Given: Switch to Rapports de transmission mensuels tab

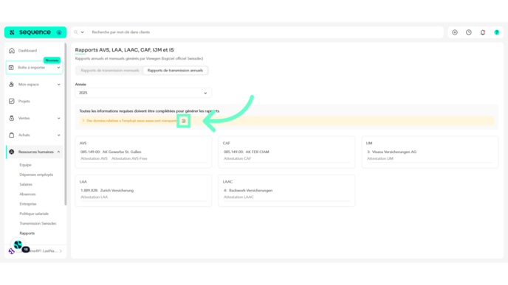Looking at the screenshot, I should [110, 71].
